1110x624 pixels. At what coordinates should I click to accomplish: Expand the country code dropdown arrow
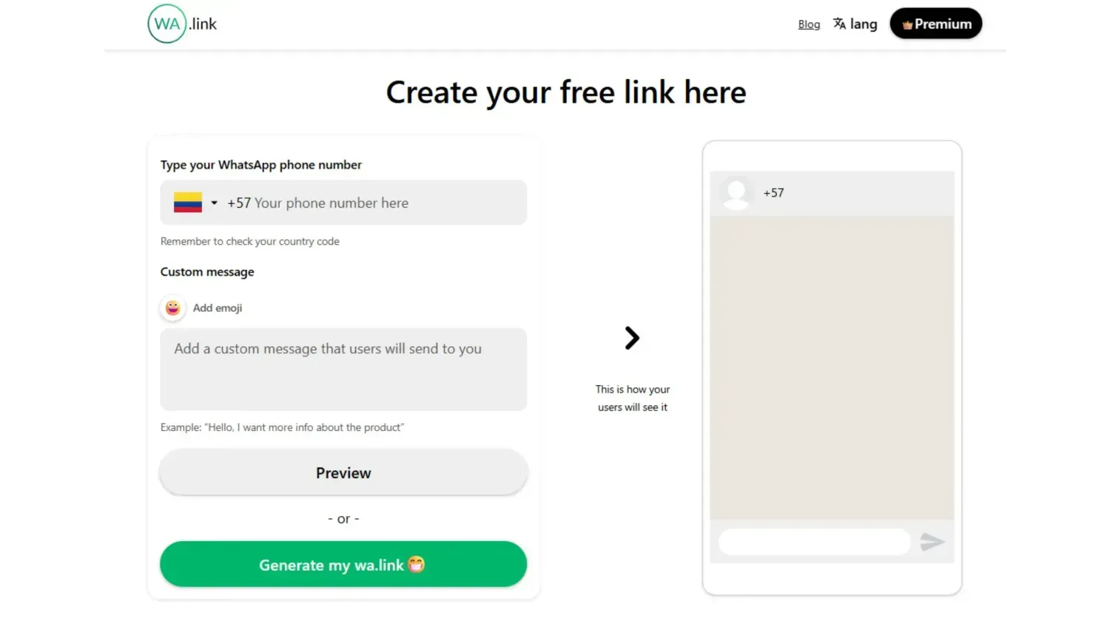click(x=214, y=203)
